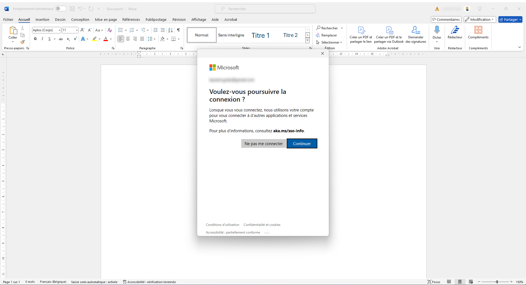Enable Focus mode in the status bar
The image size is (526, 285).
434,282
